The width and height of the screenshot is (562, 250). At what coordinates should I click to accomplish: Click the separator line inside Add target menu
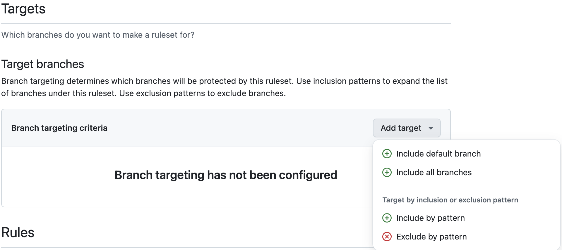tap(466, 186)
